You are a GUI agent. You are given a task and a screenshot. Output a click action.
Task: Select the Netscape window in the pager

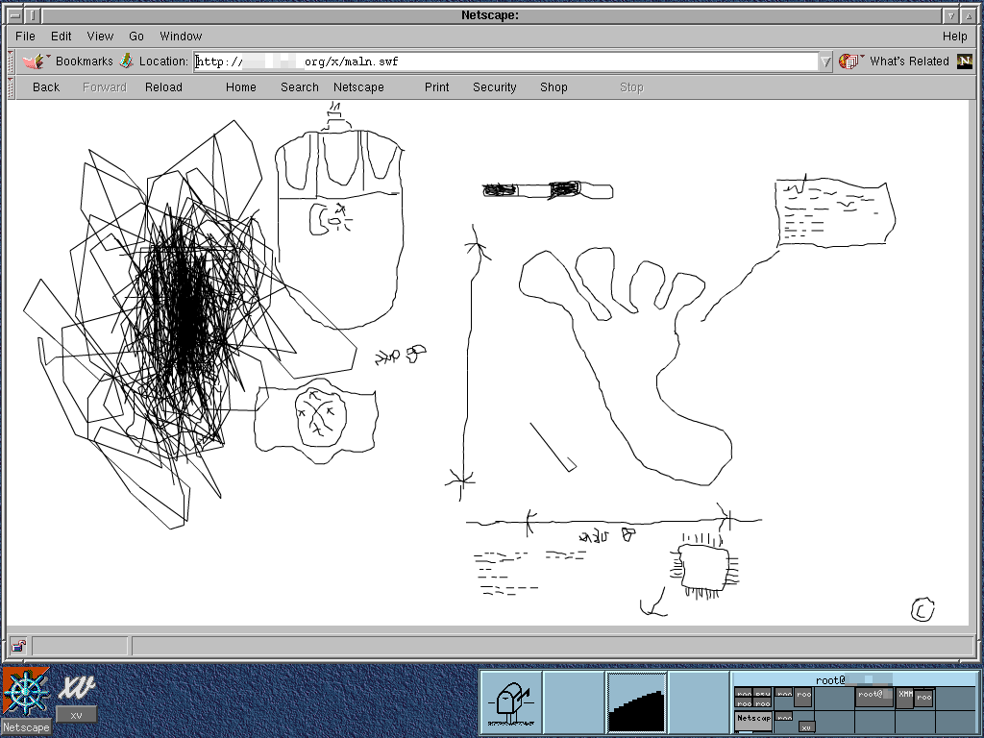(753, 721)
